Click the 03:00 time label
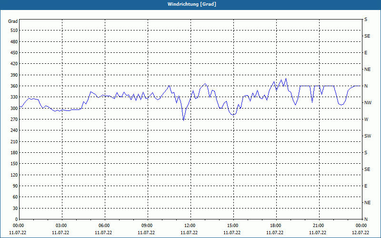The height and width of the screenshot is (238, 381). 61,226
